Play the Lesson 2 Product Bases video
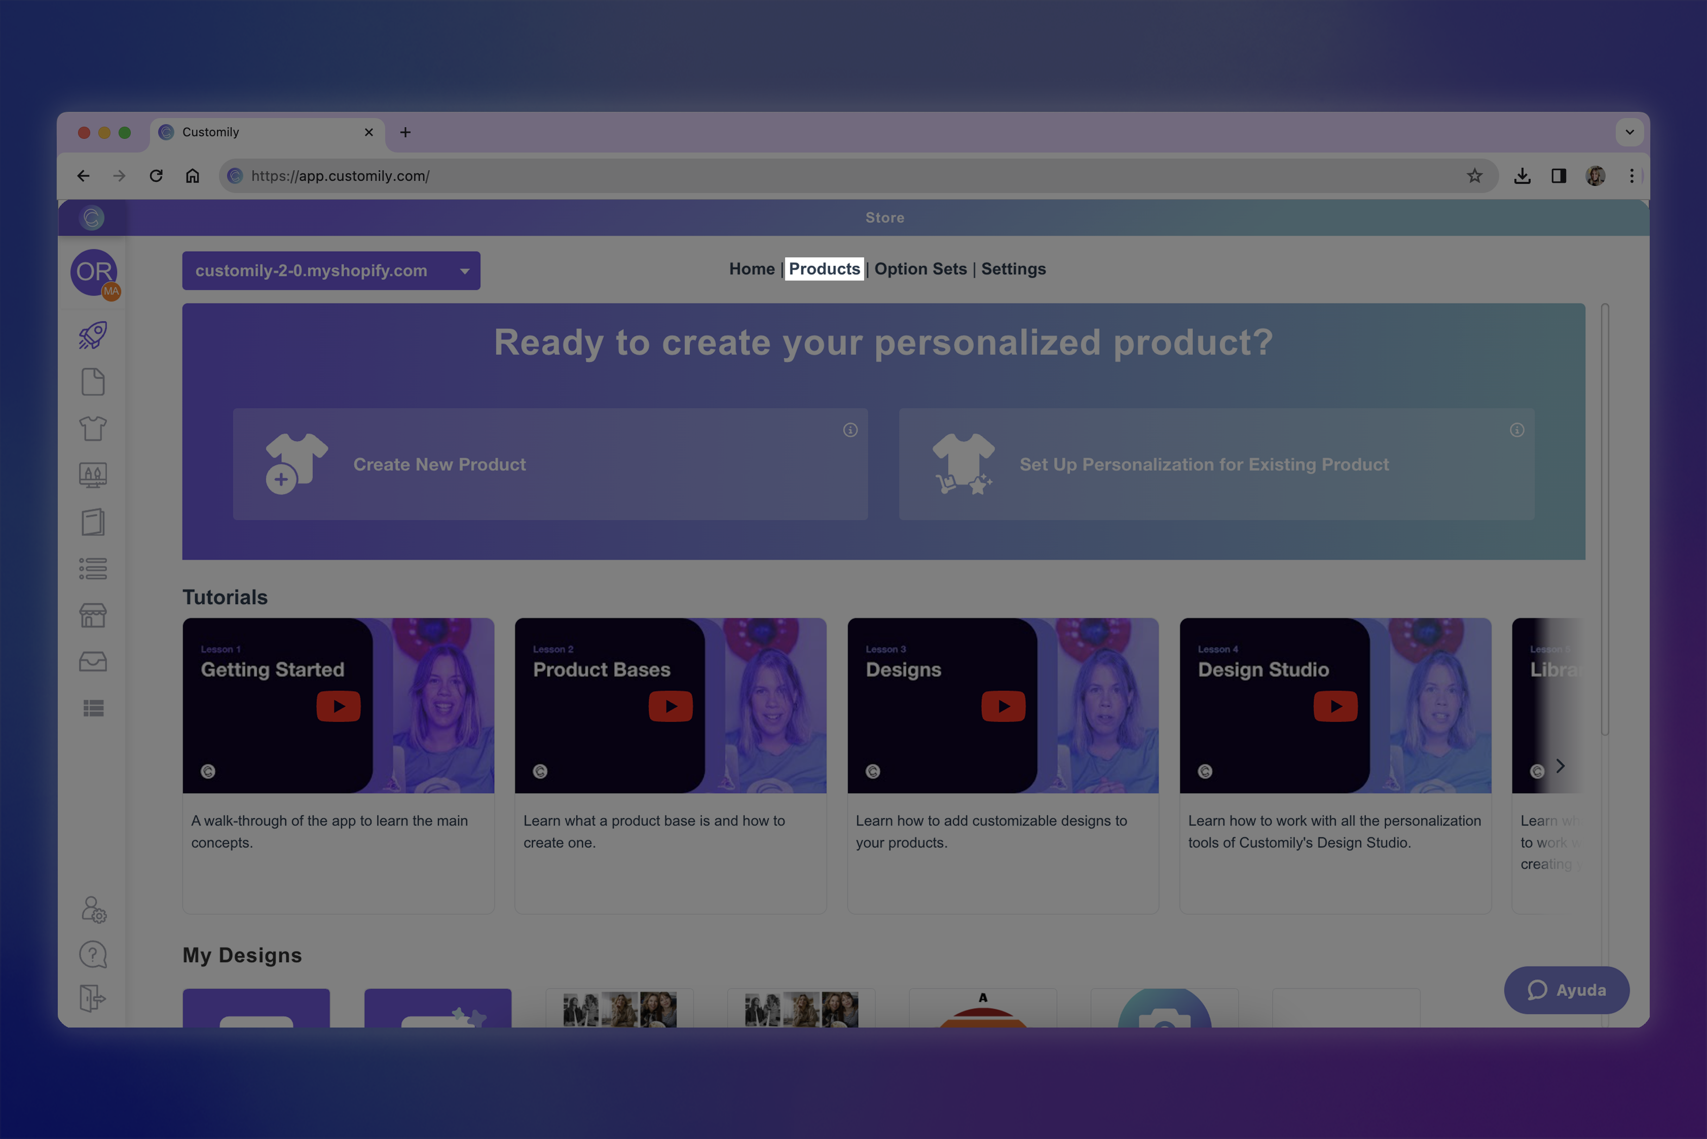 tap(670, 705)
